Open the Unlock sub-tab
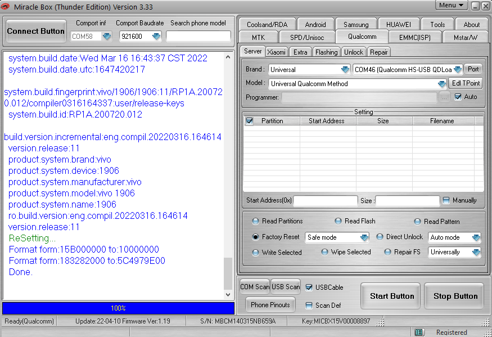 pos(354,52)
